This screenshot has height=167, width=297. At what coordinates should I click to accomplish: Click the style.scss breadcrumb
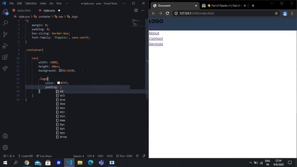24,17
